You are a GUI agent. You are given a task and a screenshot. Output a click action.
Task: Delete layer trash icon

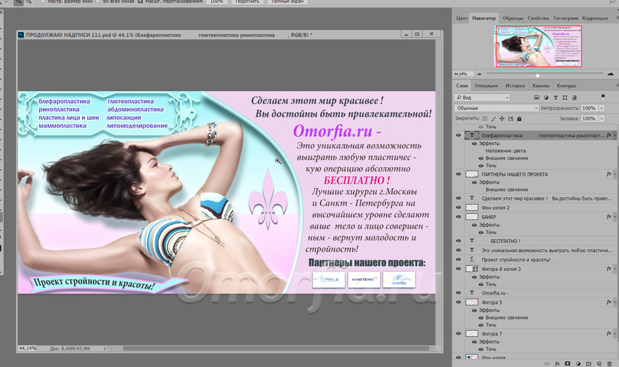pos(609,364)
